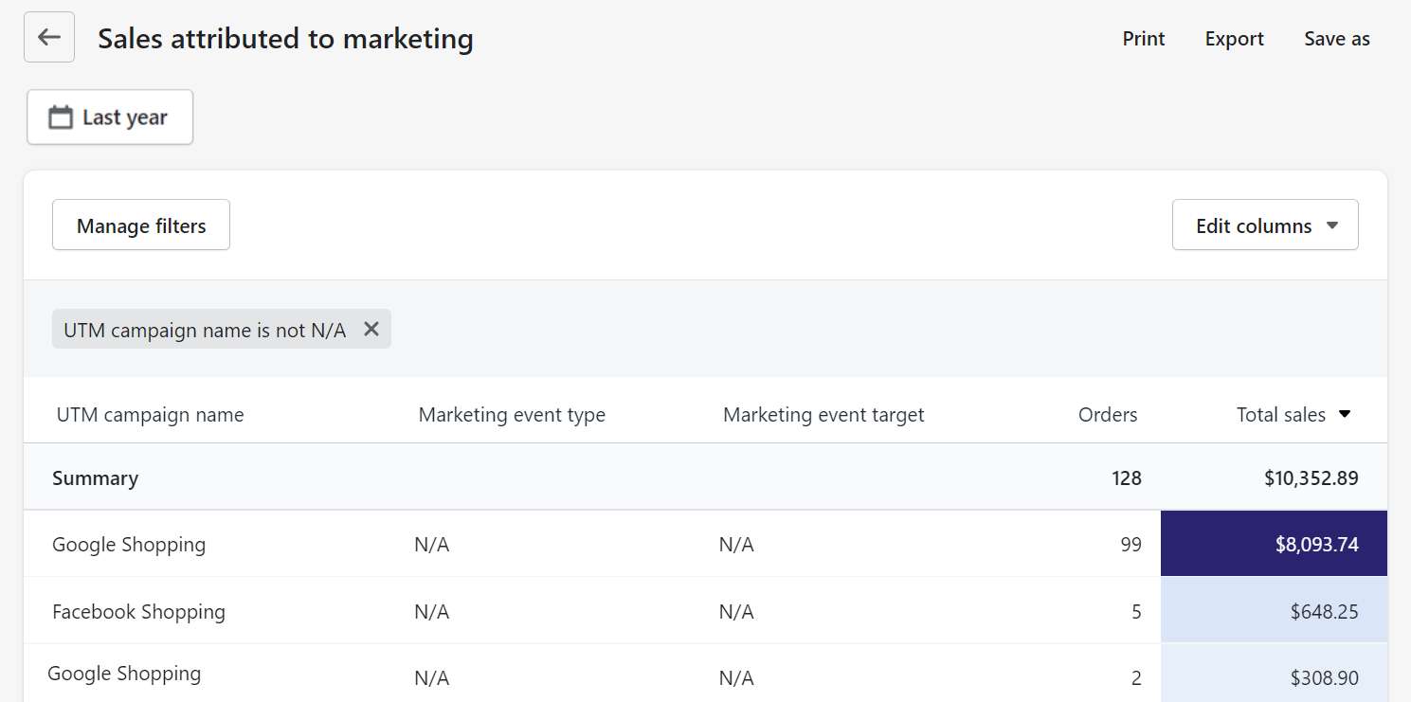Click the Orders column header
The width and height of the screenshot is (1411, 702).
pyautogui.click(x=1108, y=414)
